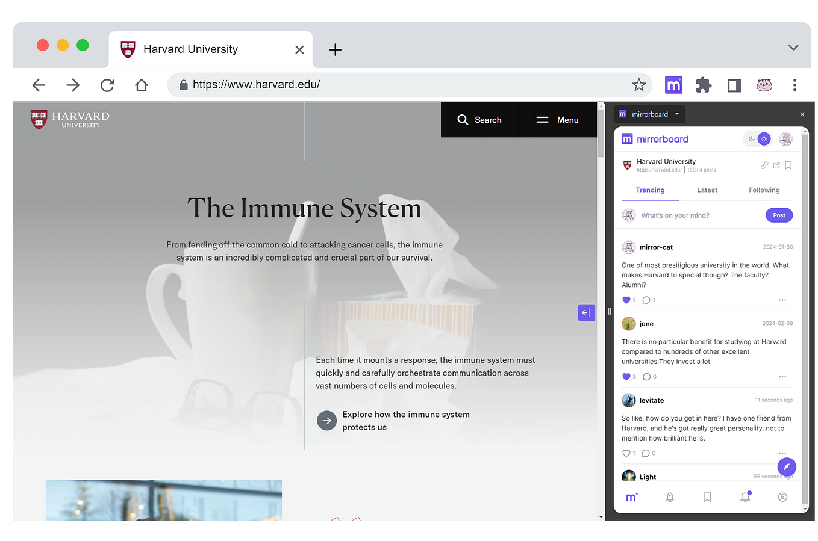Unlike mirror-cat's post

coord(626,300)
